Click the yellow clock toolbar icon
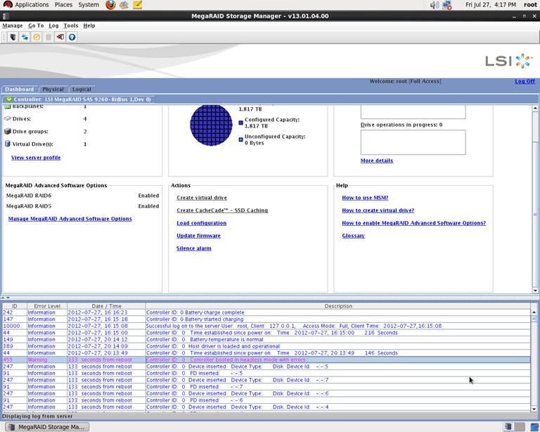Image resolution: width=540 pixels, height=432 pixels. pyautogui.click(x=37, y=37)
